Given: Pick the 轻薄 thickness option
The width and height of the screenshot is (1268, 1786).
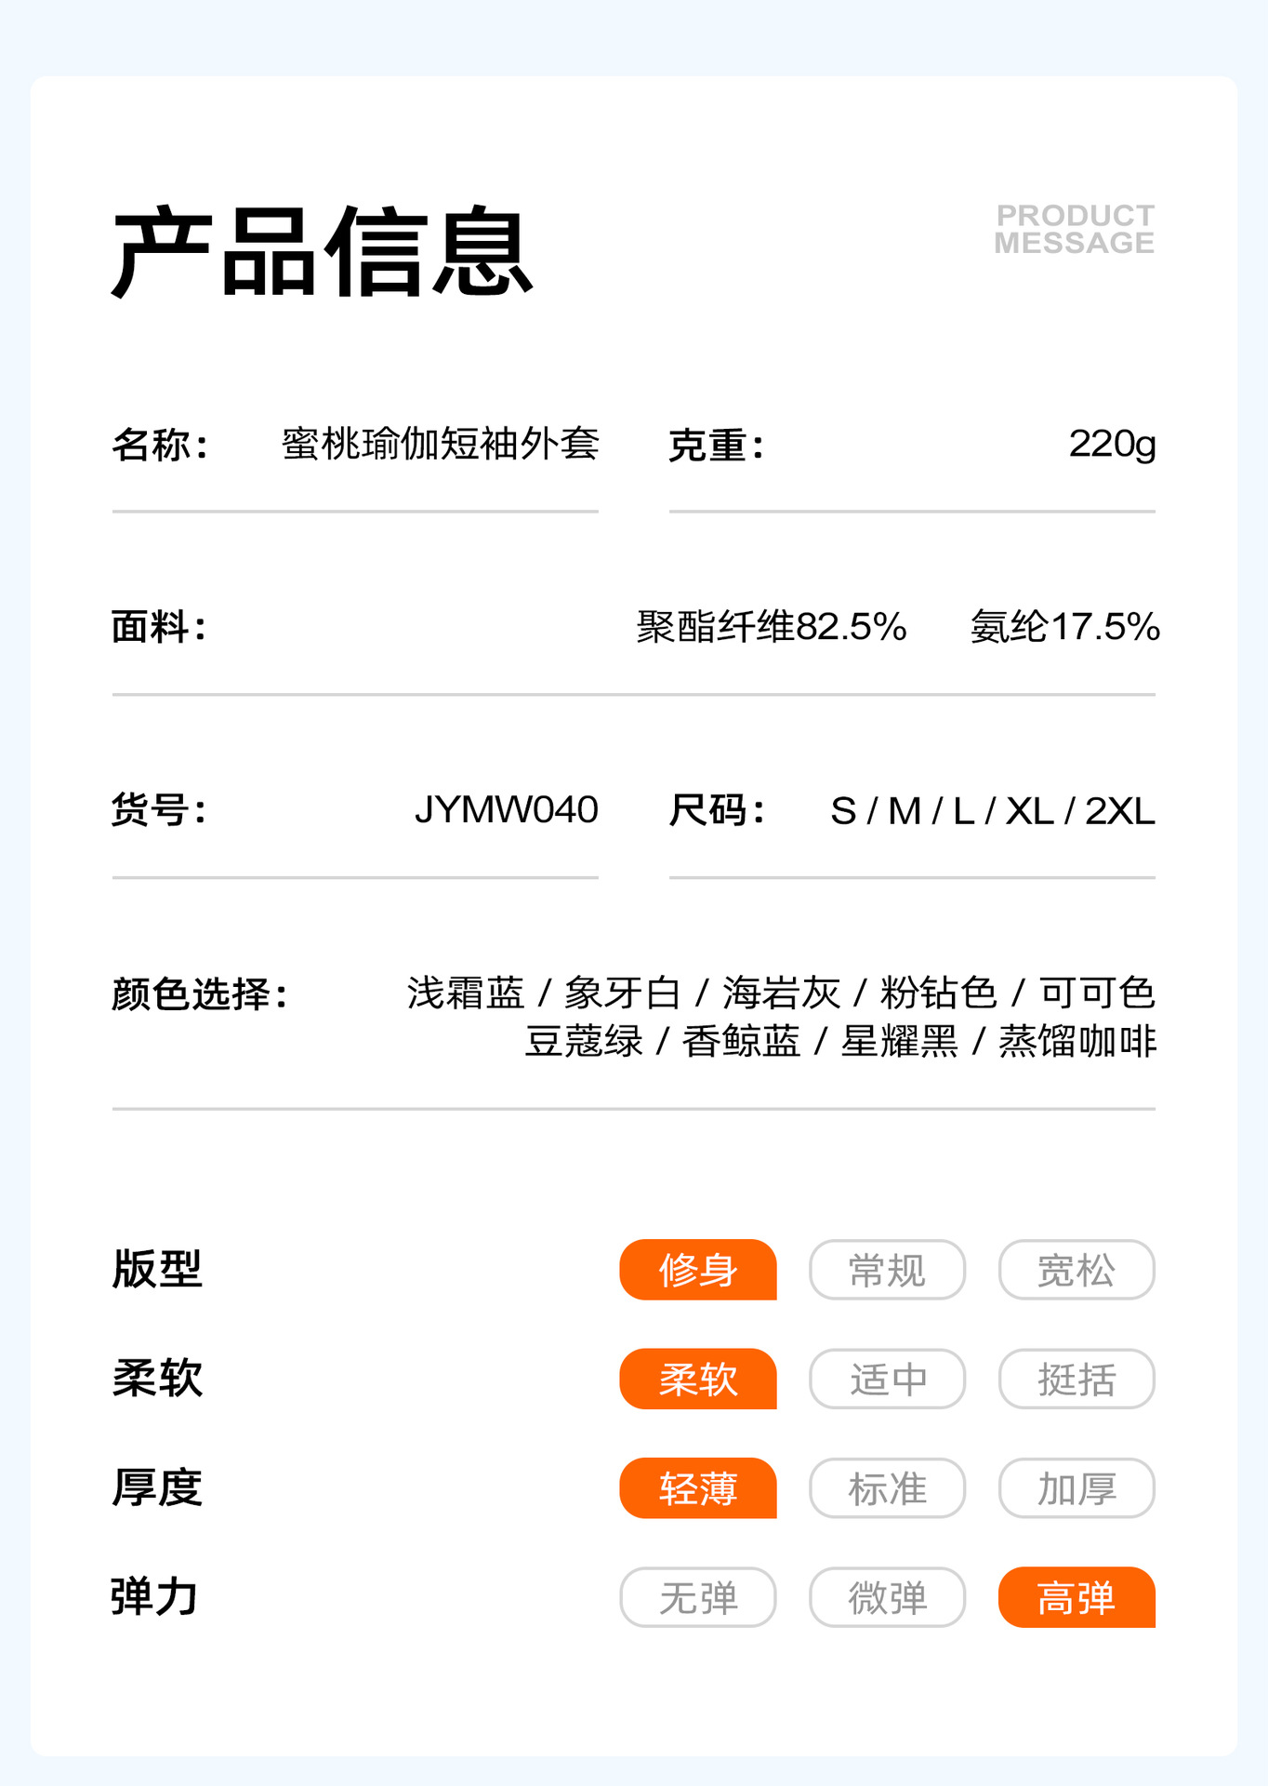Looking at the screenshot, I should point(698,1488).
